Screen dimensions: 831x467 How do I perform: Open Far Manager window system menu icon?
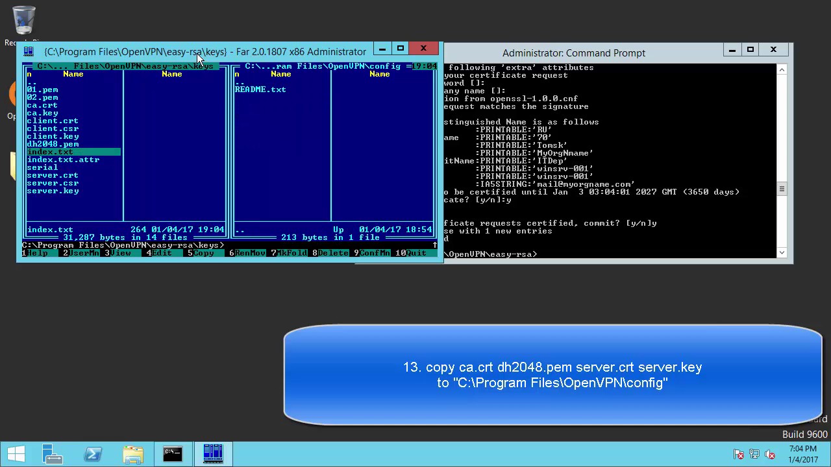pos(29,52)
